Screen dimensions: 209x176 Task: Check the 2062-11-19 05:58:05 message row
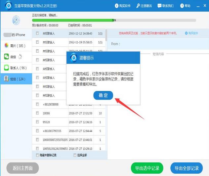point(37,42)
